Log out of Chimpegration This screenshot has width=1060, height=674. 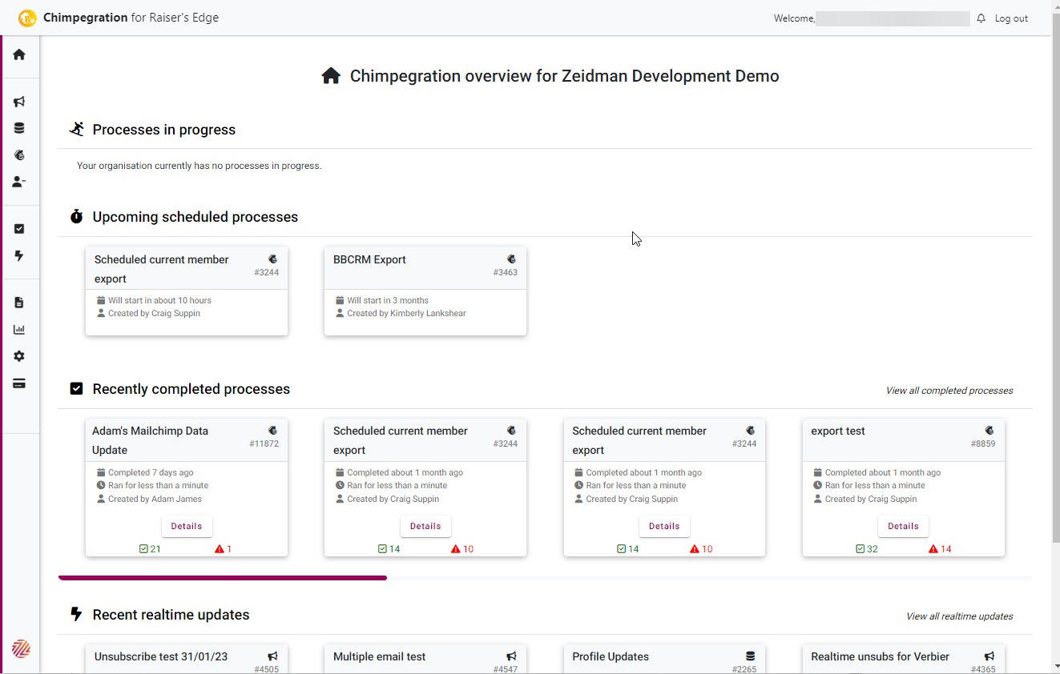(x=1011, y=18)
